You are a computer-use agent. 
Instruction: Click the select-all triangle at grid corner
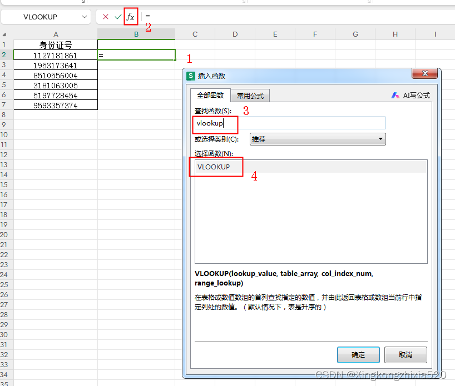(4, 34)
